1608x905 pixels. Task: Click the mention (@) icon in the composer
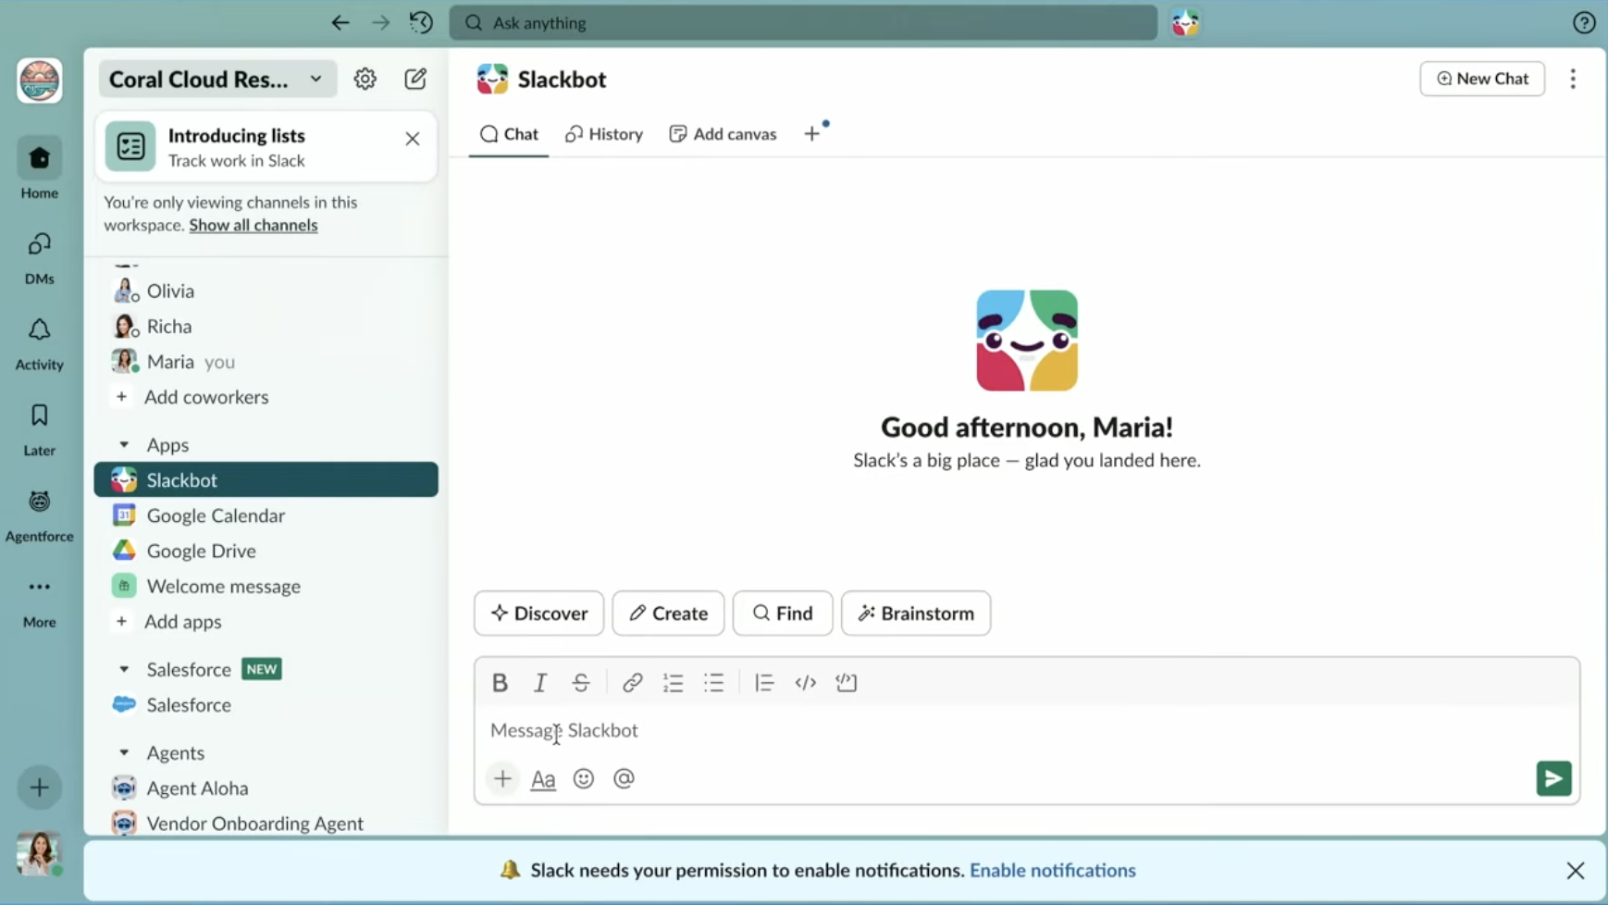(625, 778)
